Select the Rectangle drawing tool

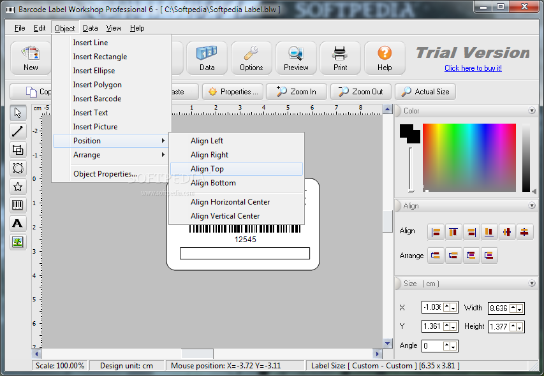click(18, 150)
